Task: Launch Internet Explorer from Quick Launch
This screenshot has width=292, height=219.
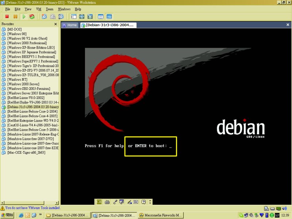Action: (x=21, y=215)
